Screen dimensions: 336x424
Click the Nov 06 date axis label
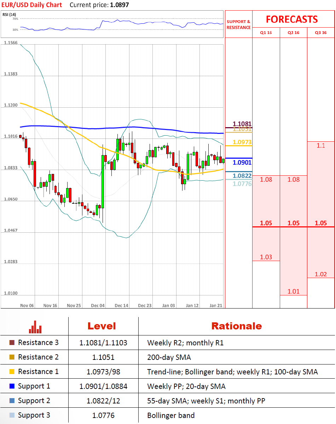[27, 306]
